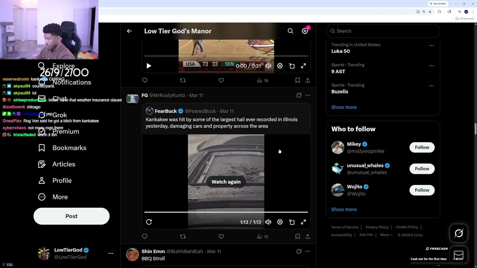Viewport: 477px width, 268px height.
Task: Play the USA vs SEN basketball video
Action: 149,66
